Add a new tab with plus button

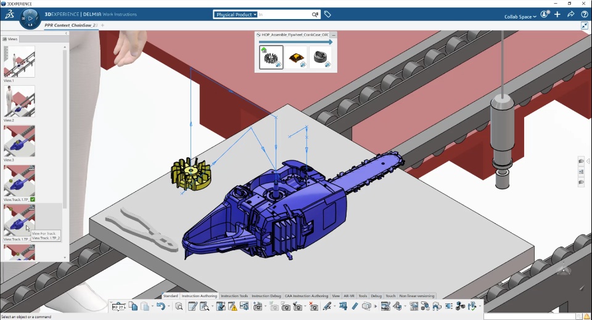coord(103,25)
